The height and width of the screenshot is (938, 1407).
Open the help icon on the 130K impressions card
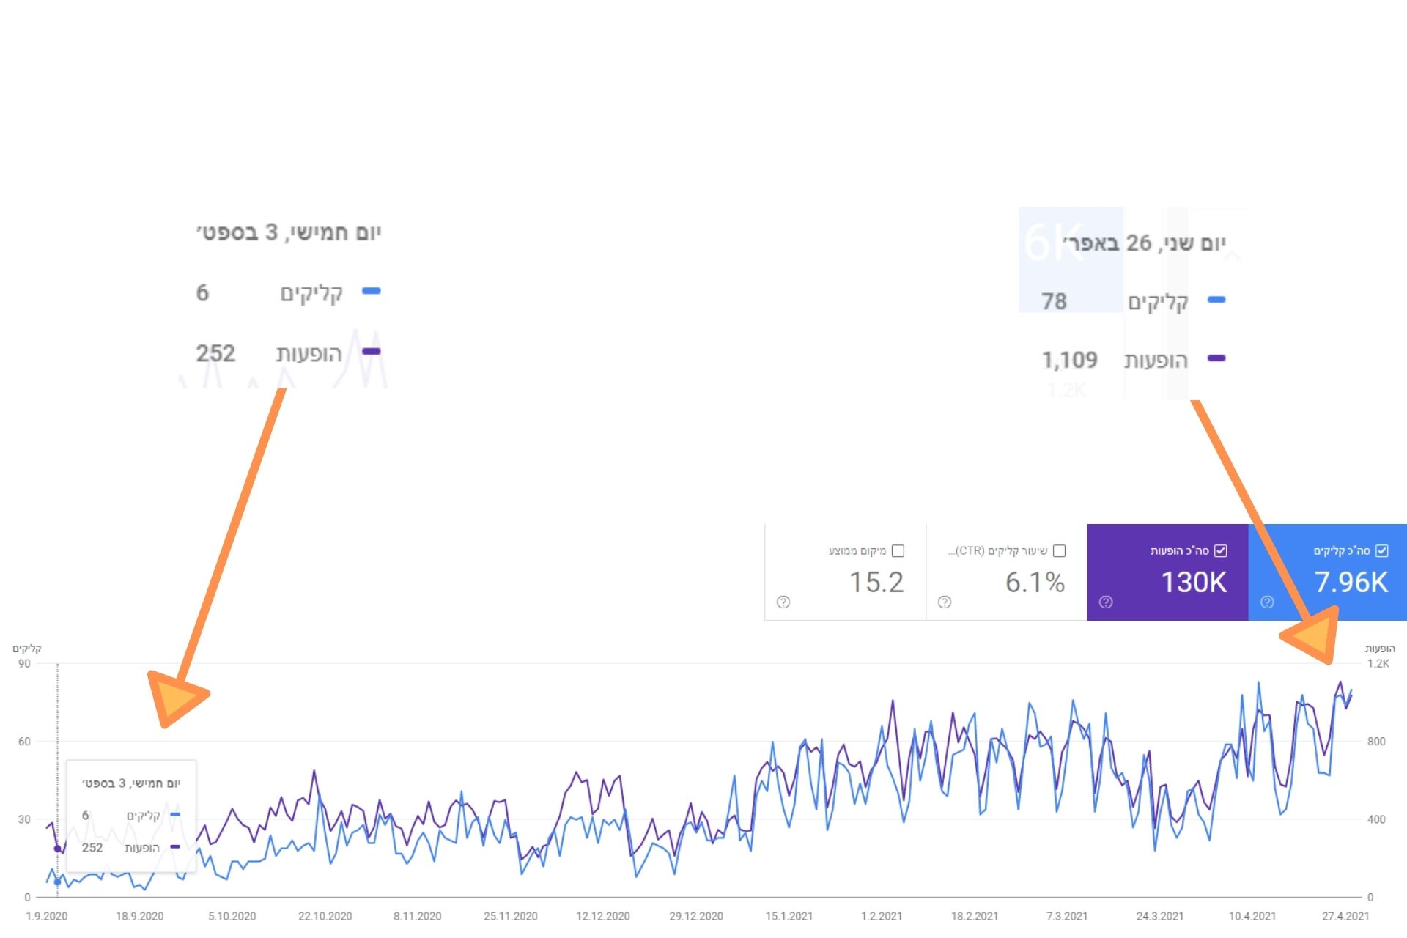[x=1106, y=602]
